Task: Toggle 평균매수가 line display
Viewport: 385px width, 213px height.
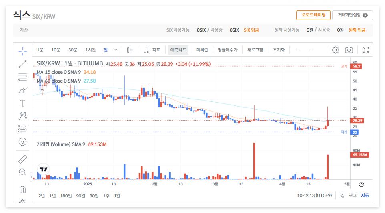Action: (227, 50)
